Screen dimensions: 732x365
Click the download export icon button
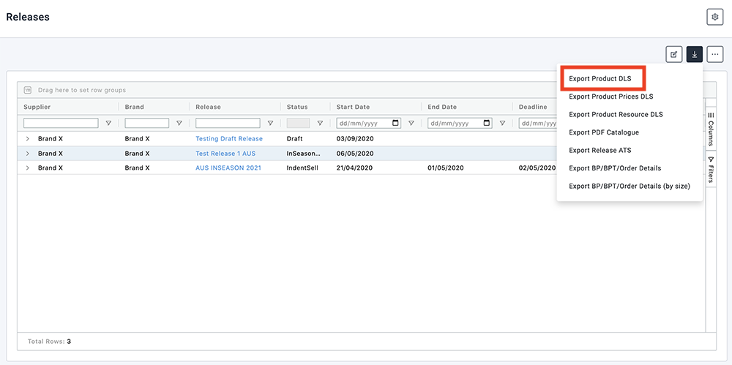[x=694, y=54]
